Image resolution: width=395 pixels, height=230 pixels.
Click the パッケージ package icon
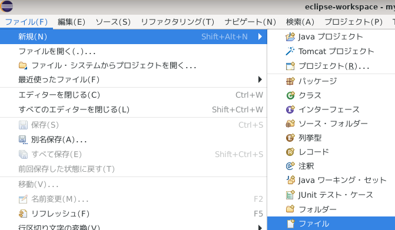290,81
